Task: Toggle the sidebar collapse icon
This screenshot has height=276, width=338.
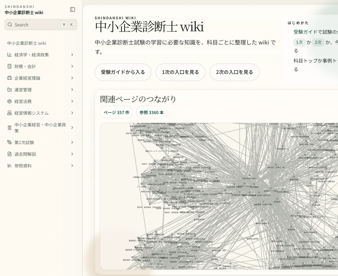Action: [x=73, y=10]
